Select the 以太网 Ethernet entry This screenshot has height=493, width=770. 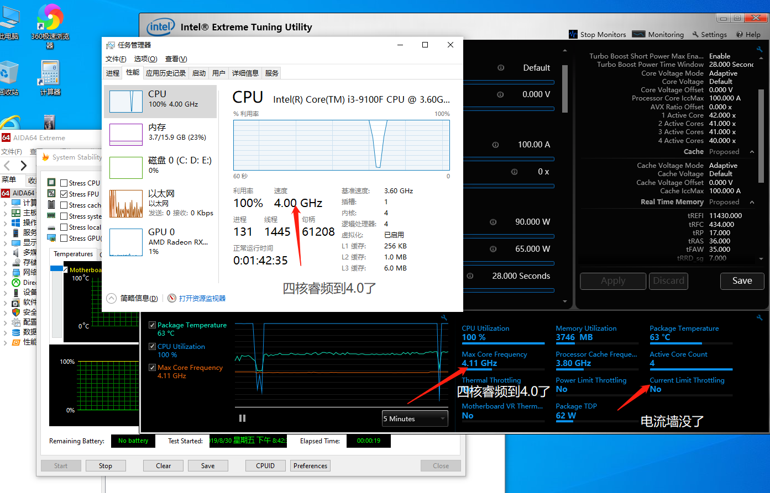(x=160, y=203)
